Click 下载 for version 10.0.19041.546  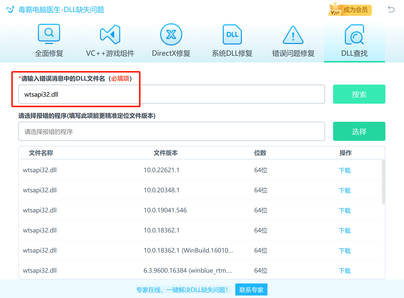(345, 210)
